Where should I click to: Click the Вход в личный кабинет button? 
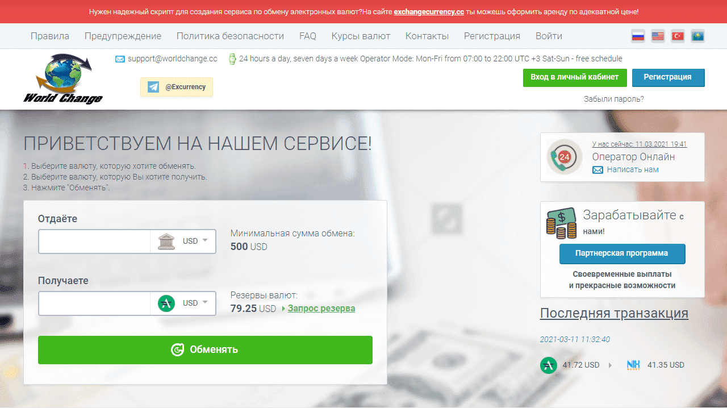[574, 77]
